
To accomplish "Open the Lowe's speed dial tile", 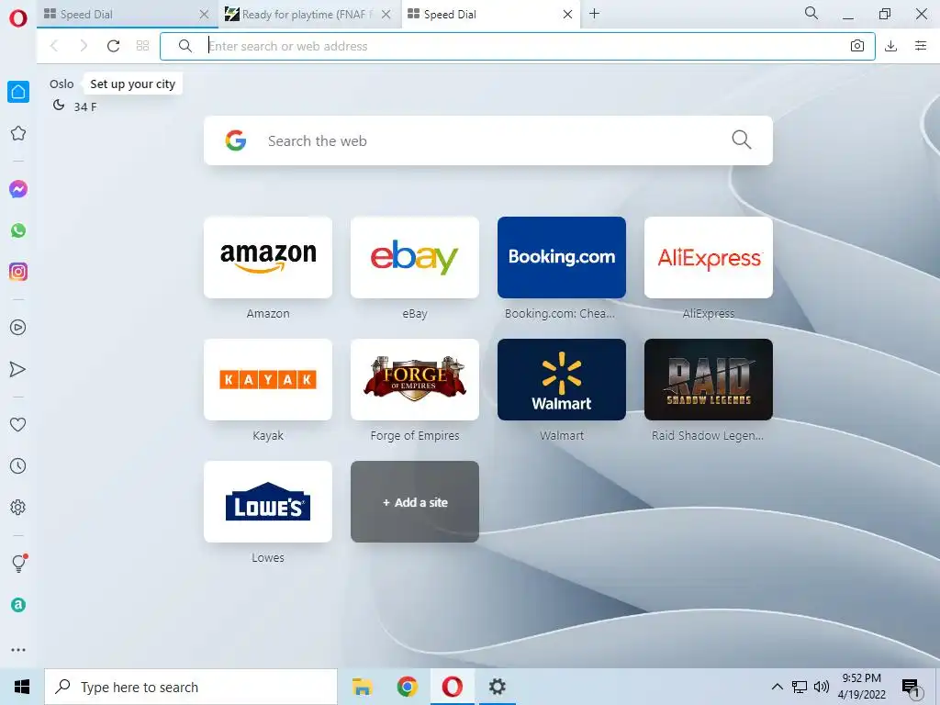I will (268, 502).
